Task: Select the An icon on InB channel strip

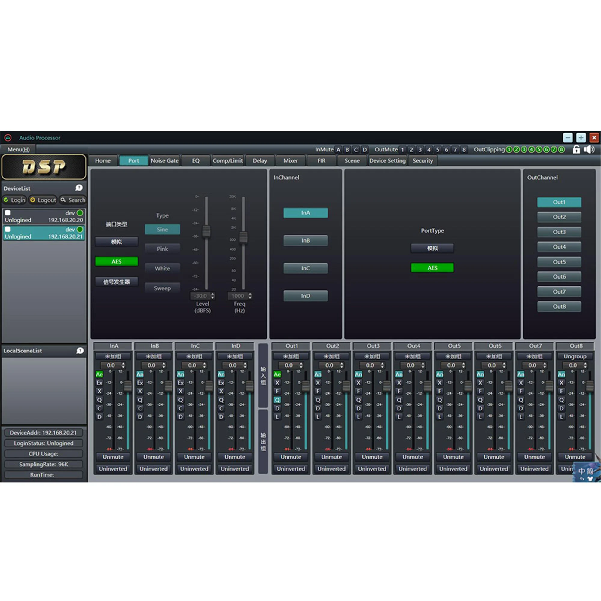Action: point(140,374)
